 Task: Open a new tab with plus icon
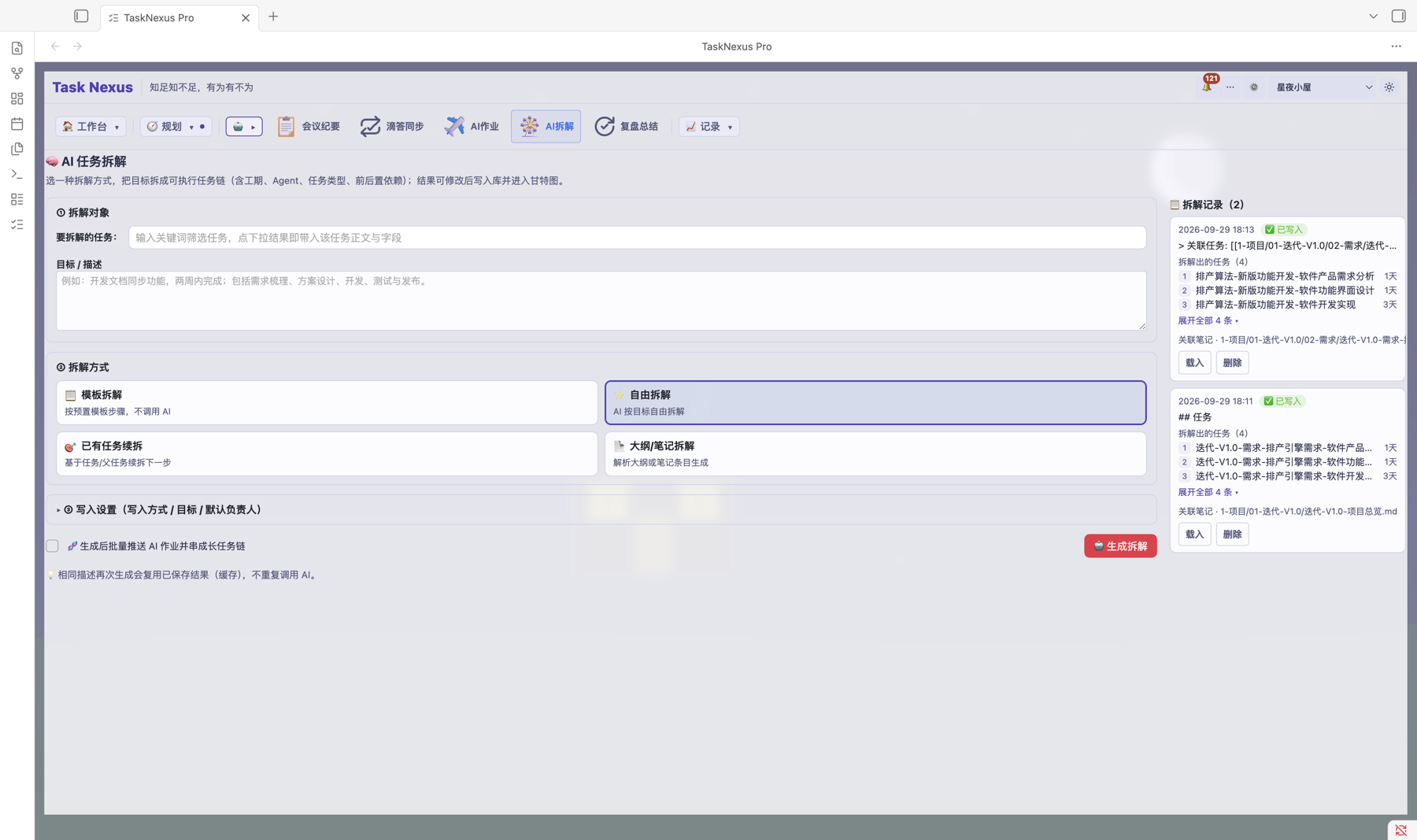(x=273, y=17)
